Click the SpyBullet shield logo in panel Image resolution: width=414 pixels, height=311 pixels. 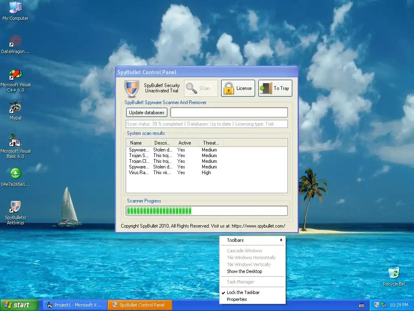131,88
